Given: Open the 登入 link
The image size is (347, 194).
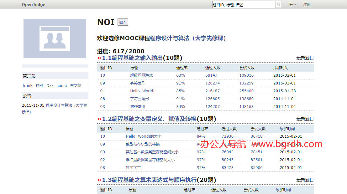Looking at the screenshot, I should coord(293,4).
